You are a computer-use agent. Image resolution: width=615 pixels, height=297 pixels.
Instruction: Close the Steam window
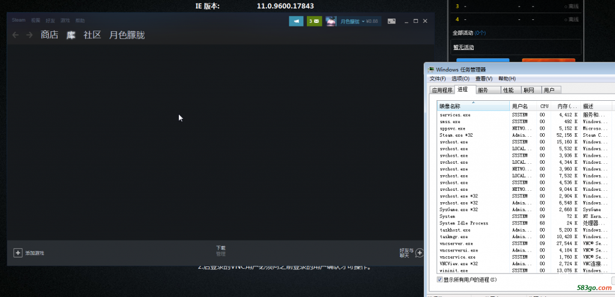click(425, 21)
